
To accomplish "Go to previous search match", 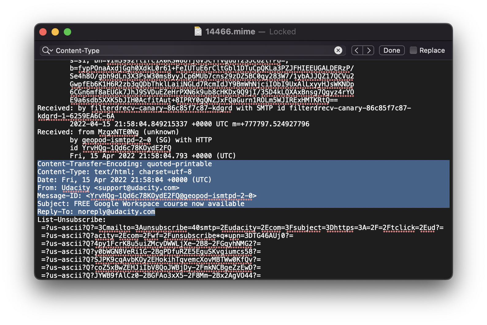I will (x=357, y=50).
